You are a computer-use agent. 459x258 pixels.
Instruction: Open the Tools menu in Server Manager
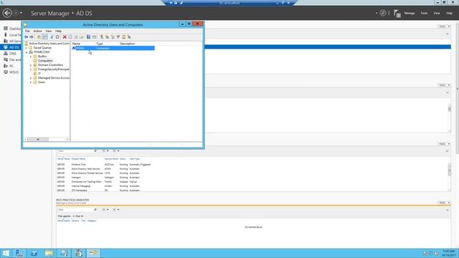[424, 13]
